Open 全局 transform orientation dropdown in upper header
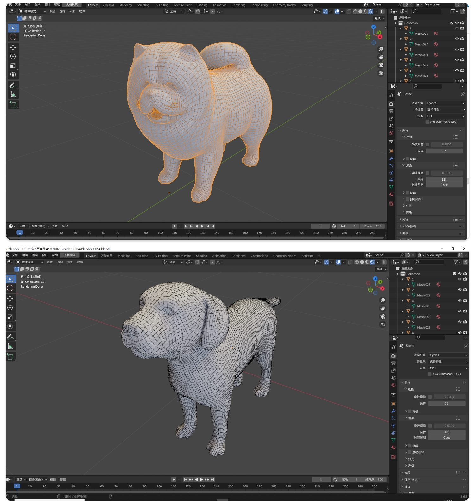 pyautogui.click(x=174, y=11)
